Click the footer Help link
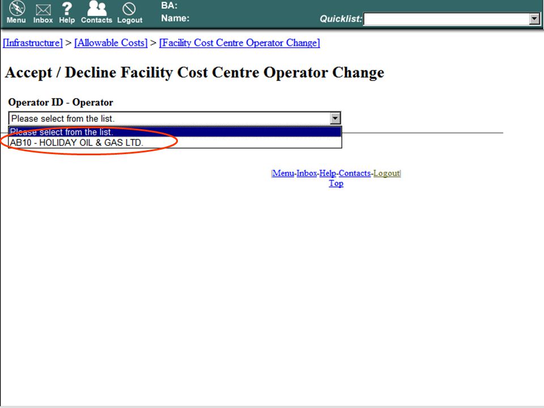The width and height of the screenshot is (544, 408). click(328, 173)
